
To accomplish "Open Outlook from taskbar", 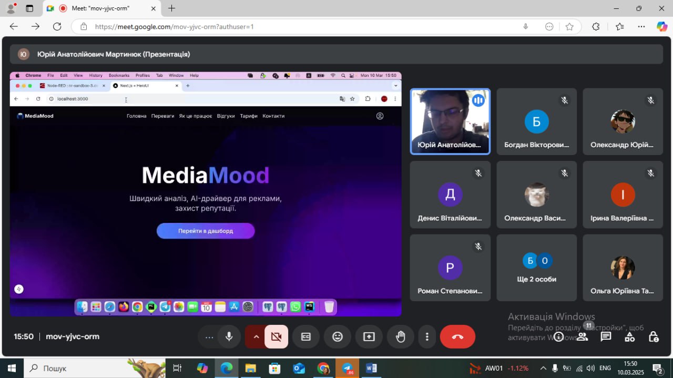I will [x=299, y=368].
